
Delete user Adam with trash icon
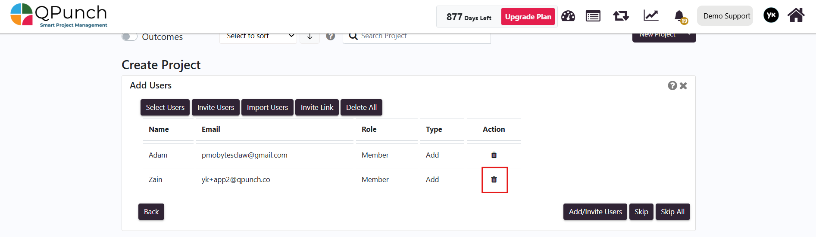(494, 155)
